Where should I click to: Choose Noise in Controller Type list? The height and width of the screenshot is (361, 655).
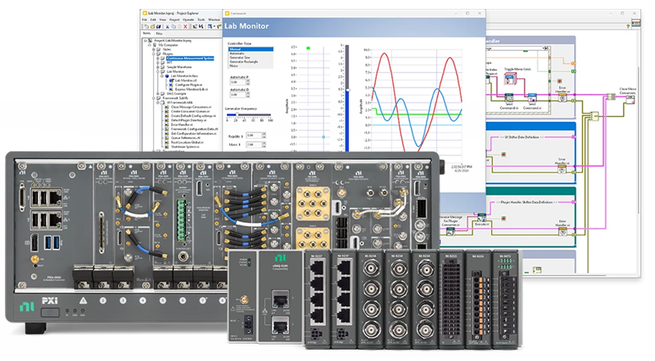pos(251,66)
